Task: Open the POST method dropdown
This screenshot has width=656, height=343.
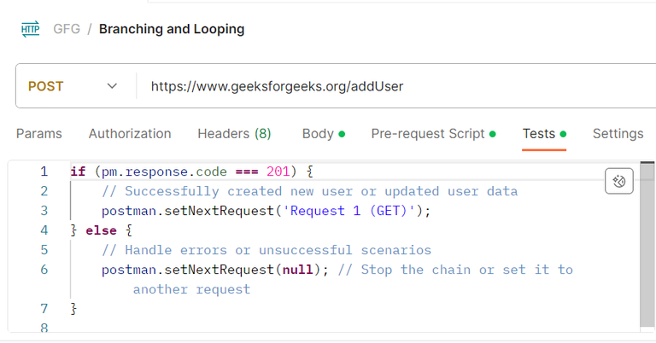Action: click(x=73, y=86)
